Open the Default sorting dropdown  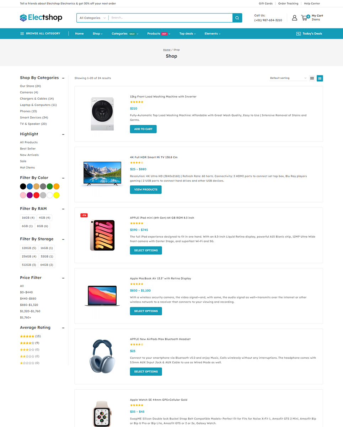(x=288, y=78)
